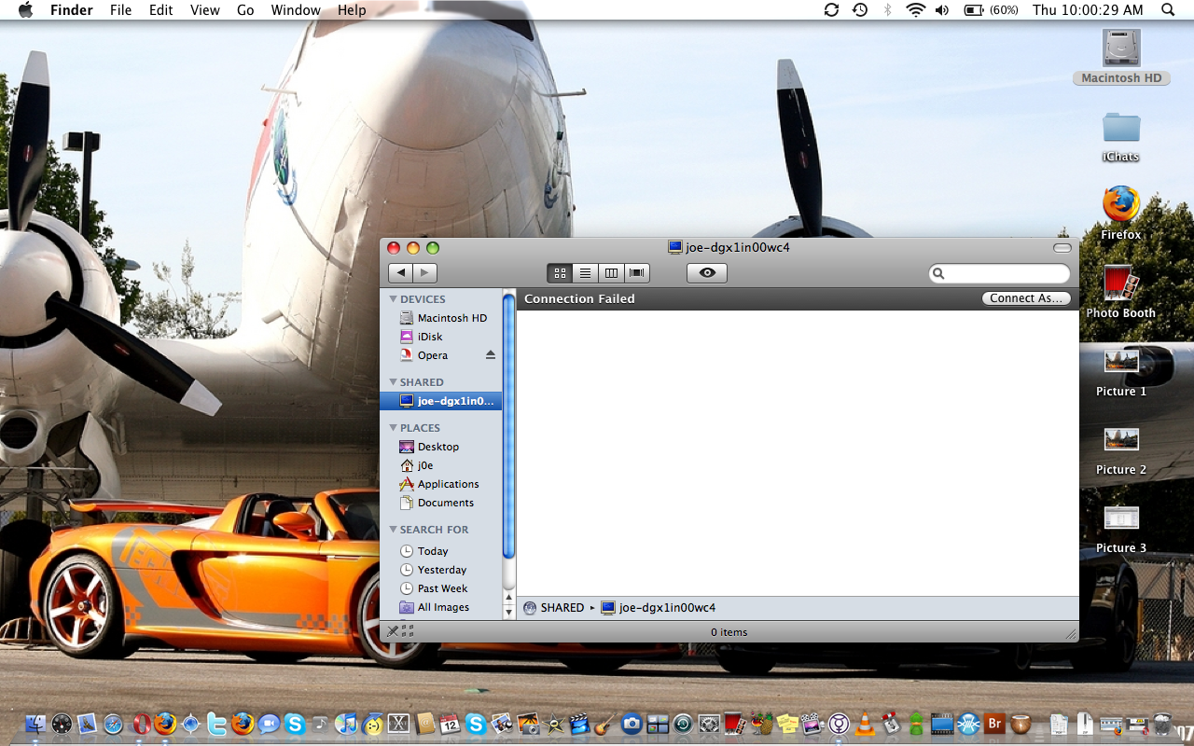Open the Trash in the Dock
Viewport: 1194px width, 746px height.
point(1162,724)
